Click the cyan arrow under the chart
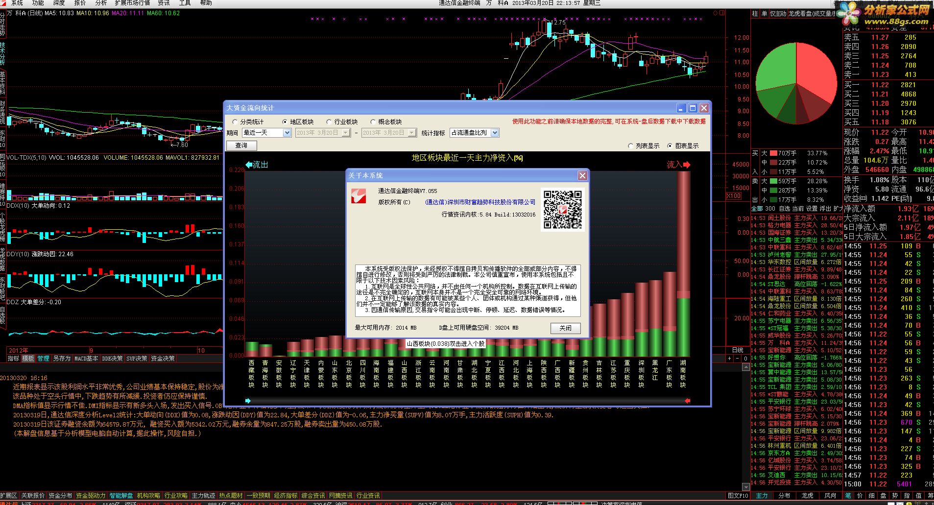934x505 pixels. pyautogui.click(x=248, y=401)
